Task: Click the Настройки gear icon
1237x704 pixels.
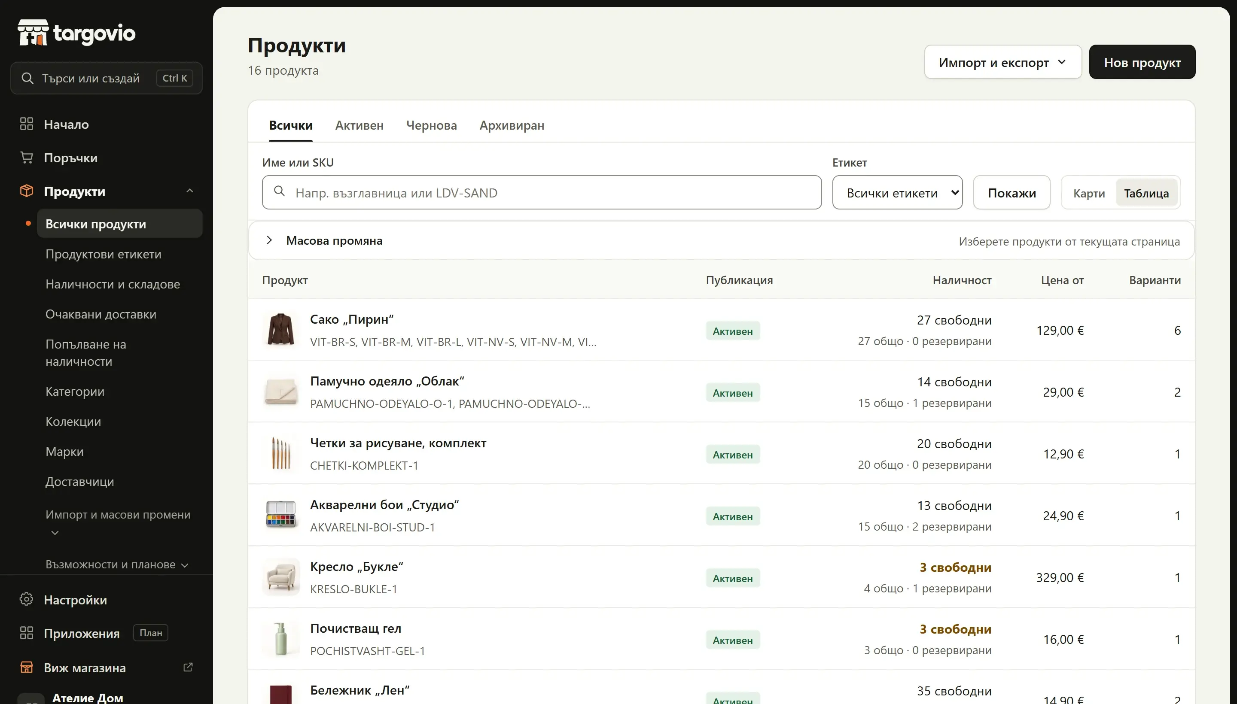Action: point(27,600)
